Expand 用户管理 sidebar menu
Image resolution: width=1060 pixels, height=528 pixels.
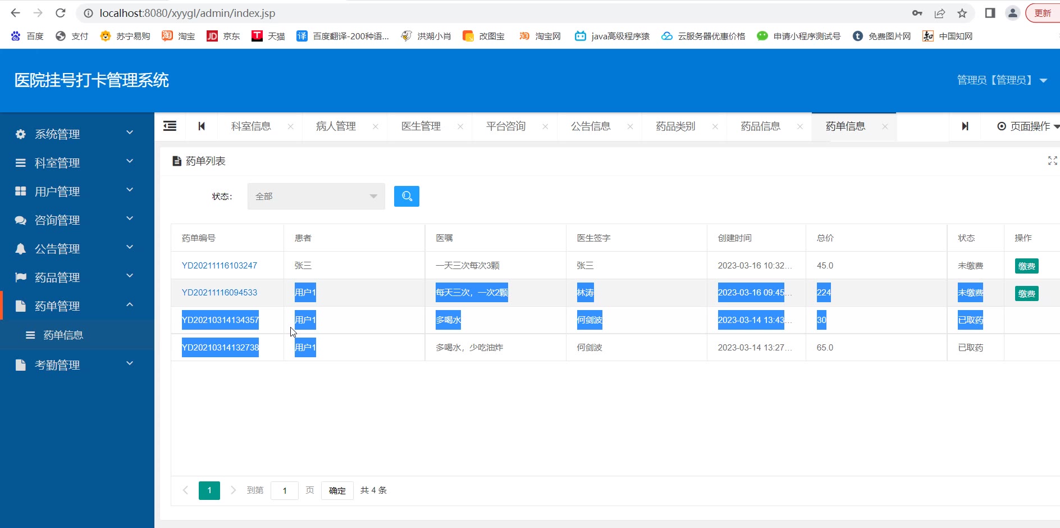(x=77, y=191)
